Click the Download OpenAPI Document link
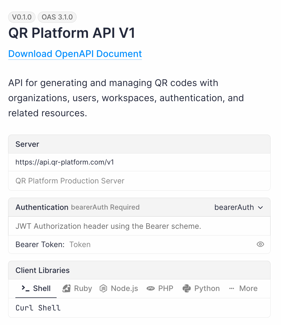This screenshot has height=325, width=281. [x=75, y=54]
